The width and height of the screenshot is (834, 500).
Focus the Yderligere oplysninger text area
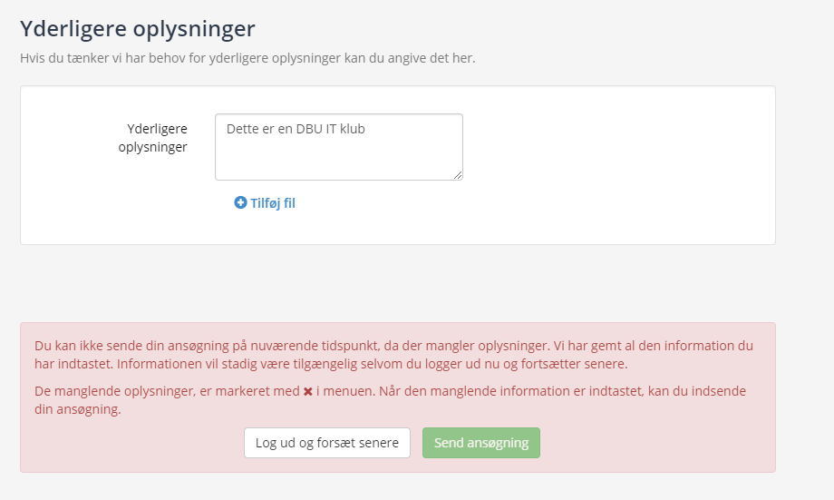[339, 147]
